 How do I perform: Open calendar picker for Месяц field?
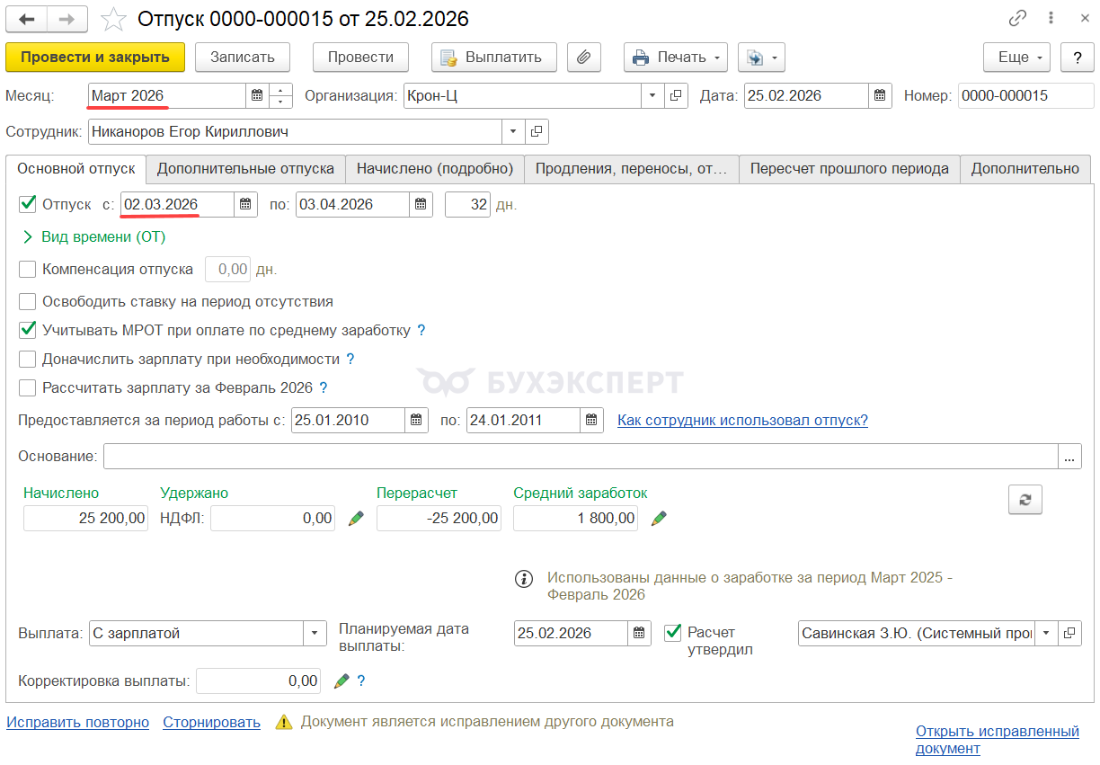pos(257,95)
